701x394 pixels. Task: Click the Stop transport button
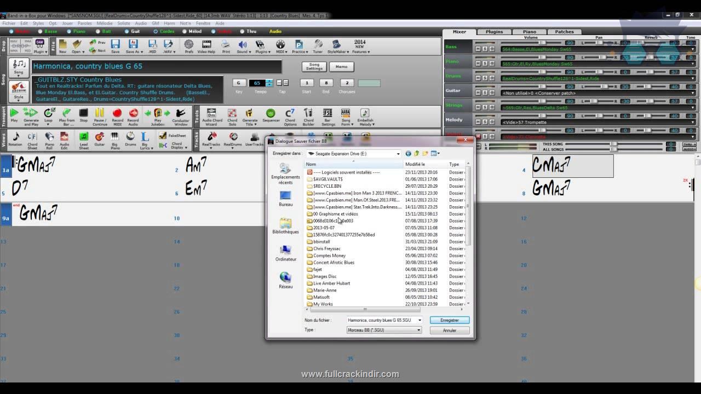click(83, 115)
